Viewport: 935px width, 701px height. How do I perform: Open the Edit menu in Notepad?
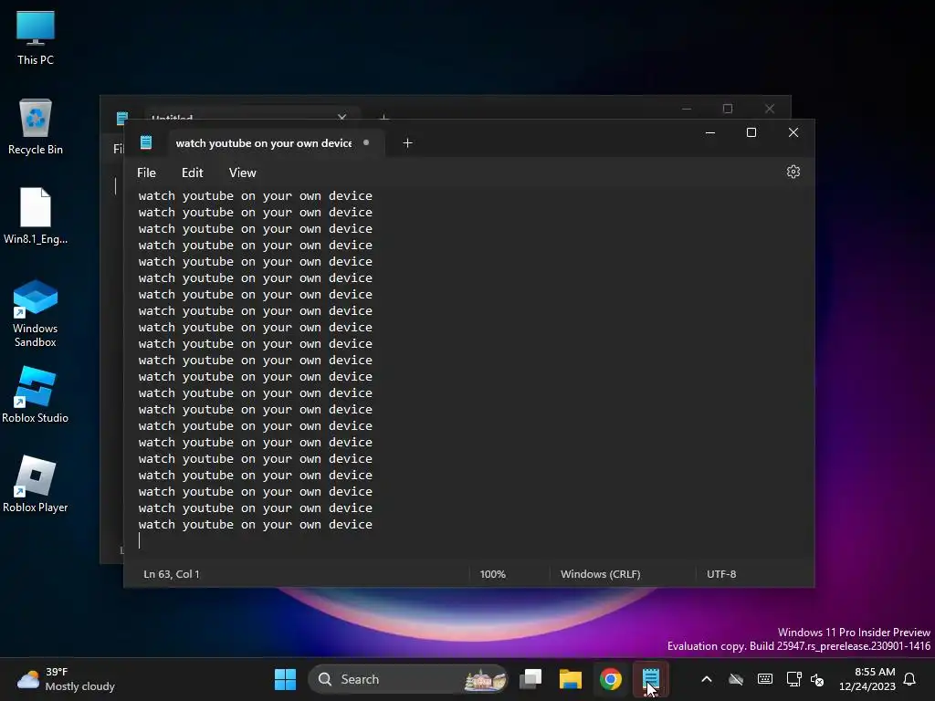(192, 173)
